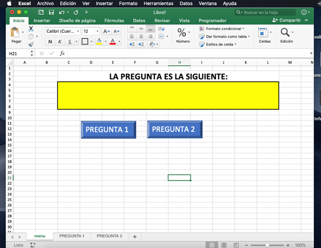Click the Compartir share button
321x248 pixels.
(x=286, y=20)
